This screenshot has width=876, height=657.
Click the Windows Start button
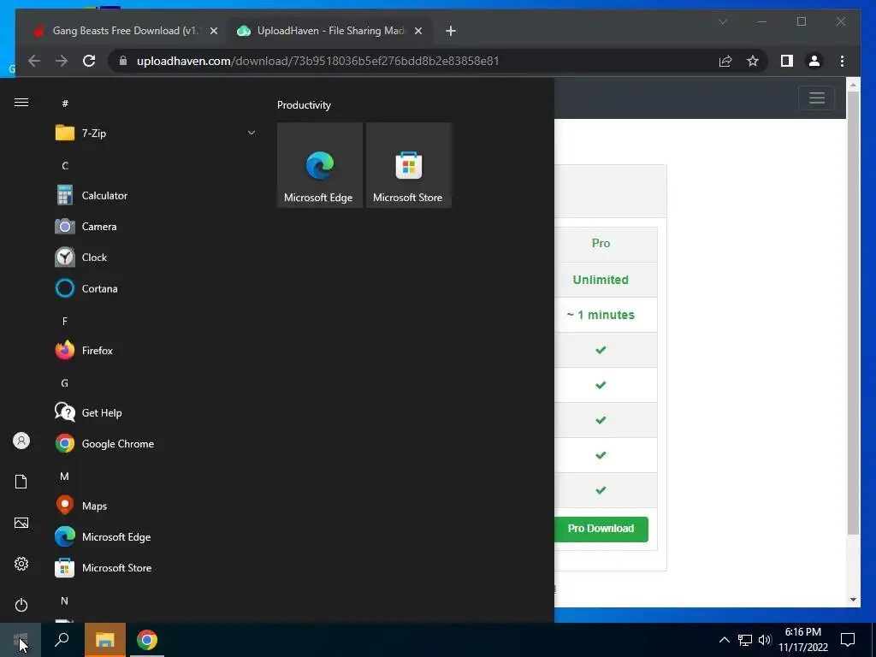[x=21, y=640]
